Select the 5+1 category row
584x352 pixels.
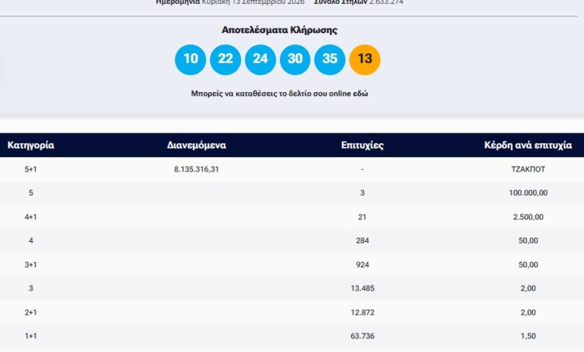(x=292, y=169)
